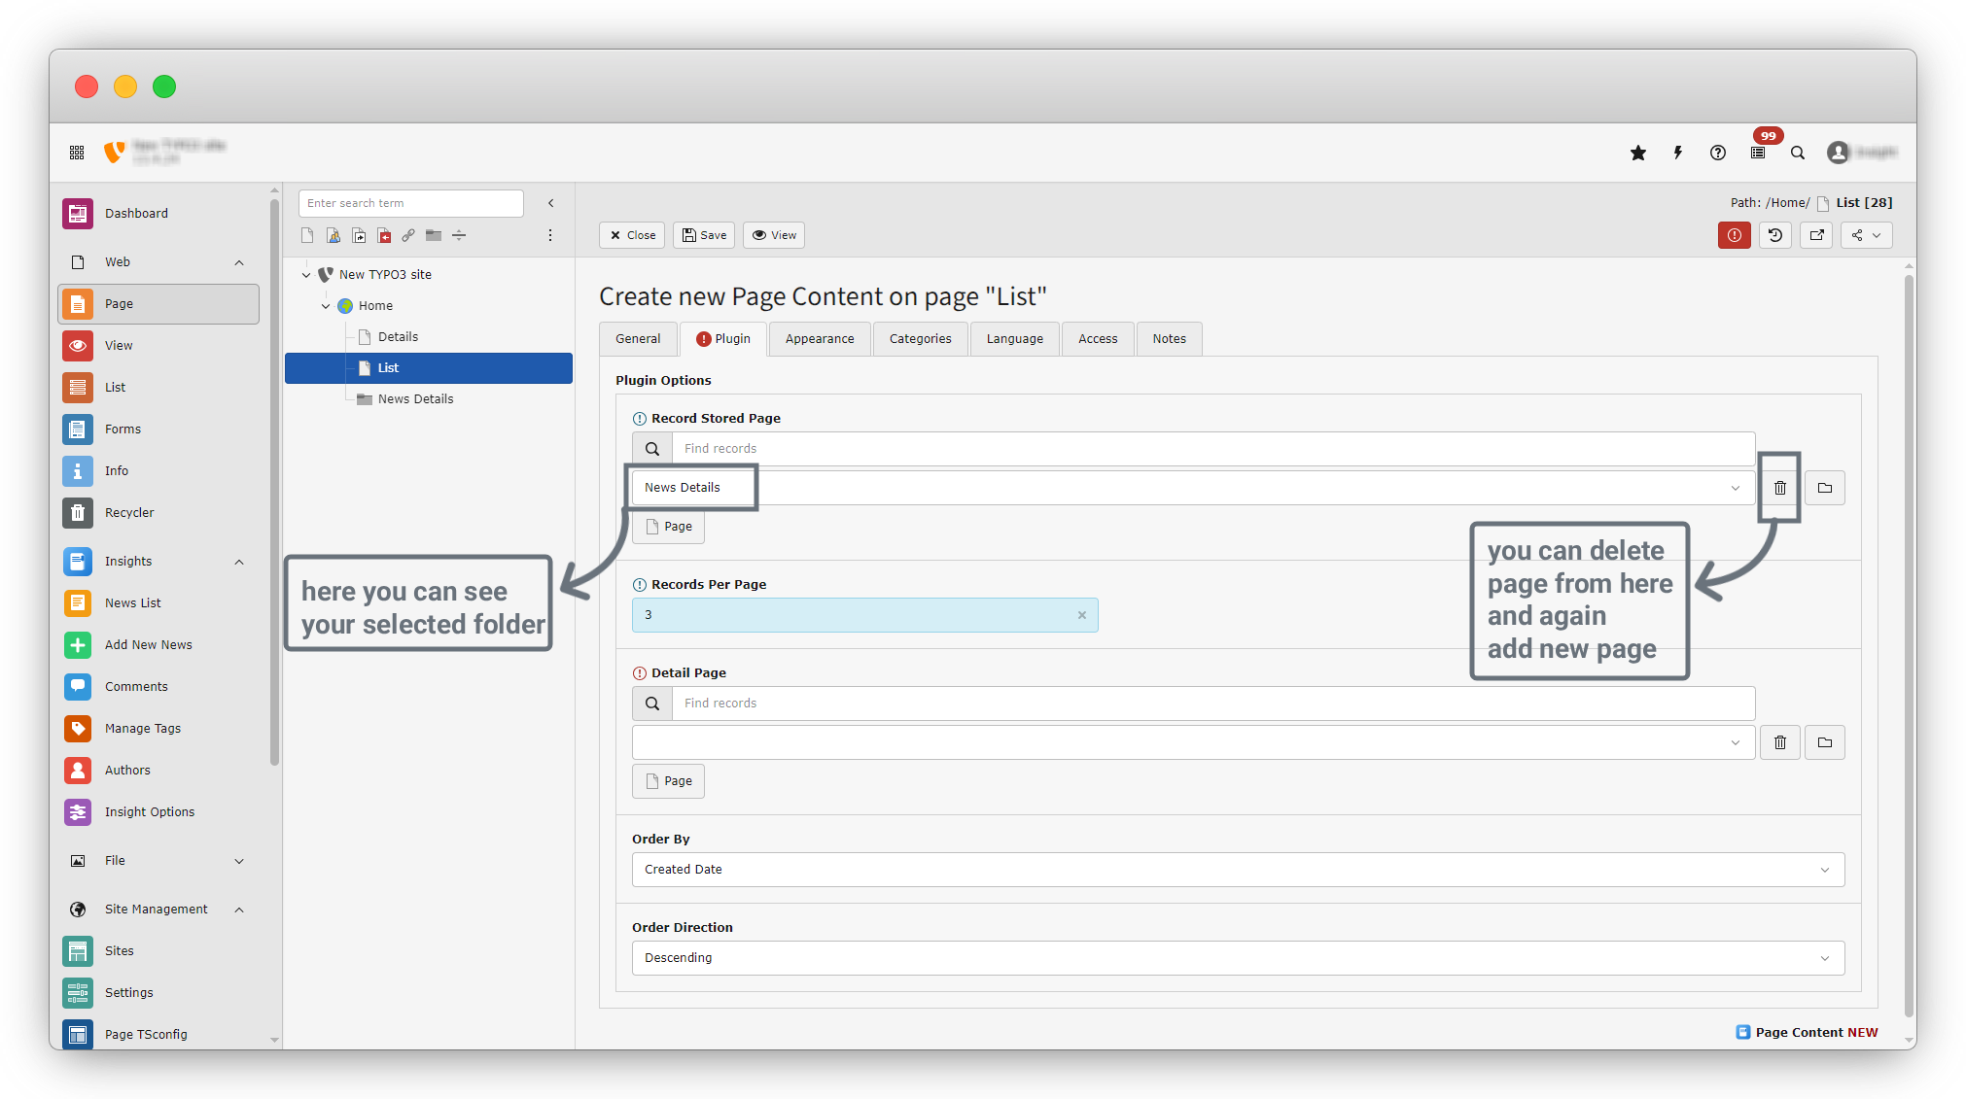Viewport: 1966px width, 1099px height.
Task: Click the flush cache lightning icon
Action: coord(1678,153)
